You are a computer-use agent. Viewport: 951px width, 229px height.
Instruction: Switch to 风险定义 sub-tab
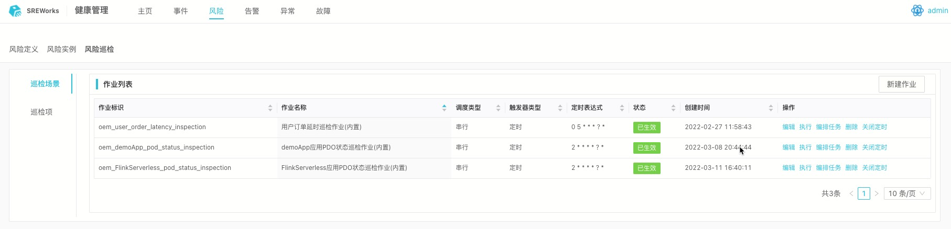point(24,49)
